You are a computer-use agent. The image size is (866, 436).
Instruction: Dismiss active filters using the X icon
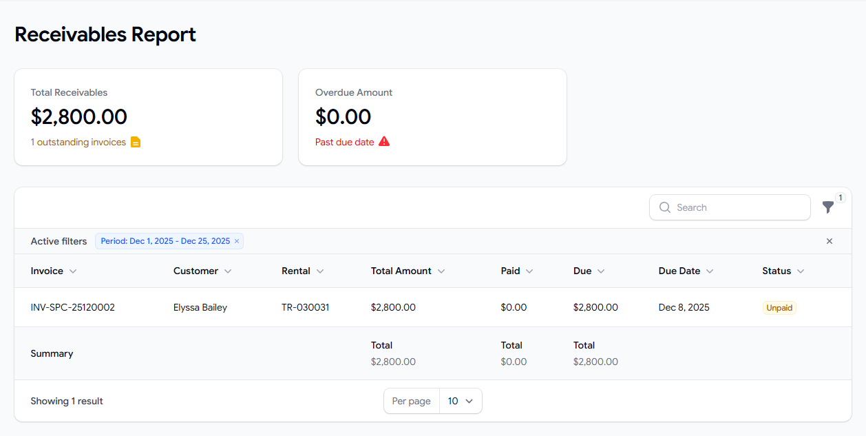(830, 241)
